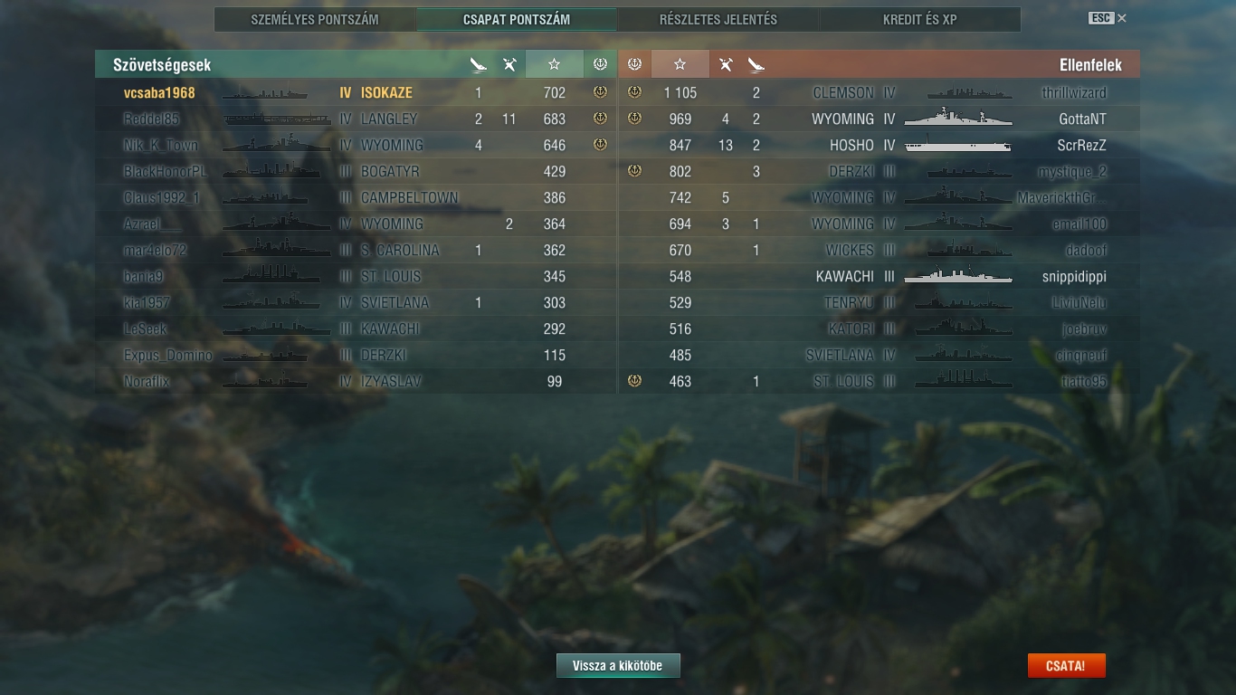Sort enemies by planes shot down icon
Viewport: 1236px width, 695px height.
click(726, 64)
